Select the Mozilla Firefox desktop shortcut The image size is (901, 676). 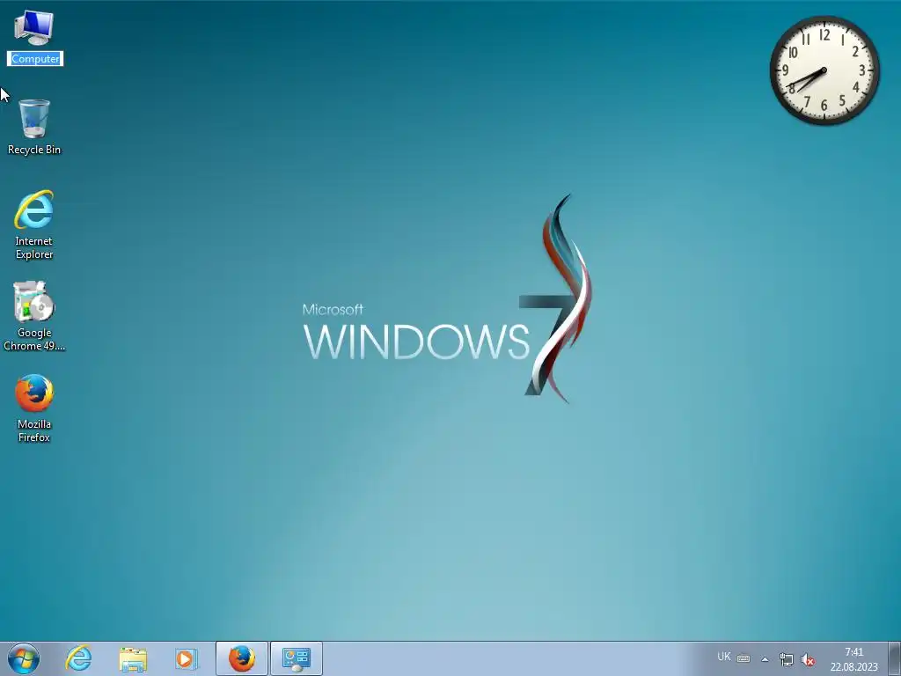tap(34, 393)
